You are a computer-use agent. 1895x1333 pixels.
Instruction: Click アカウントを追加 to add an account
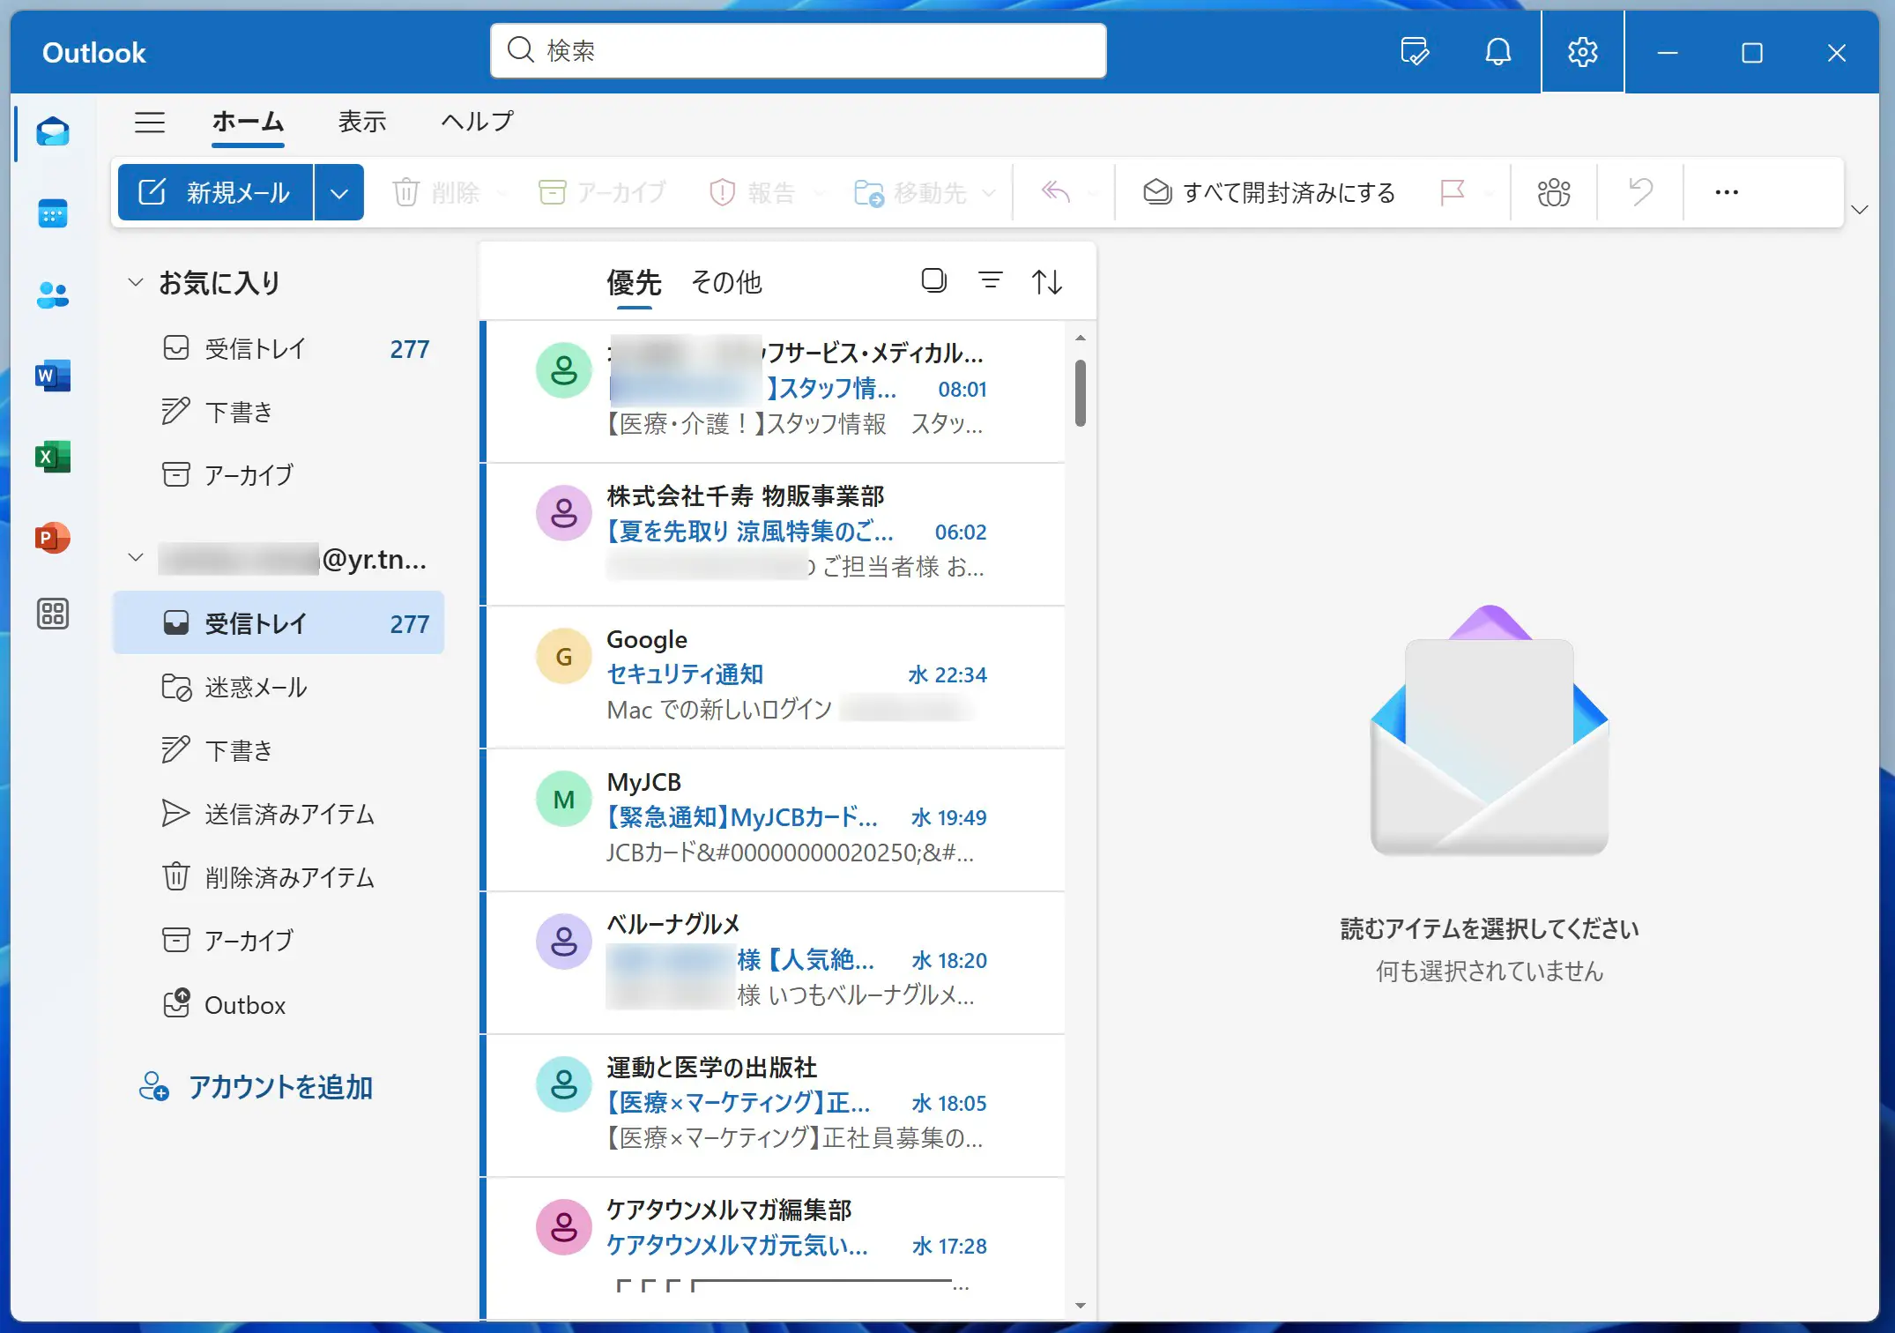(279, 1088)
